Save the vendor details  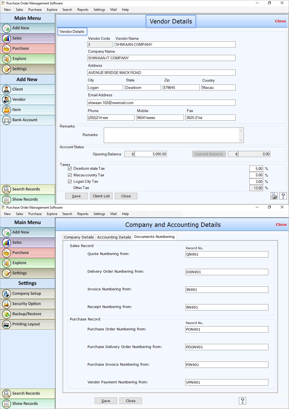(76, 196)
